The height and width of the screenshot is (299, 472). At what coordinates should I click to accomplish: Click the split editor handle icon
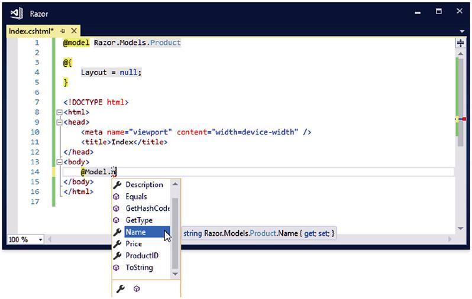pyautogui.click(x=460, y=43)
